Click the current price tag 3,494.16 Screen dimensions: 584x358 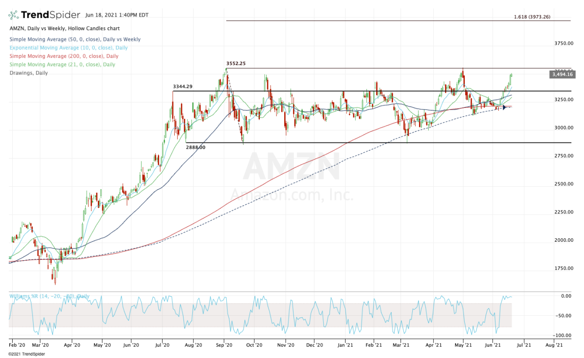point(563,74)
